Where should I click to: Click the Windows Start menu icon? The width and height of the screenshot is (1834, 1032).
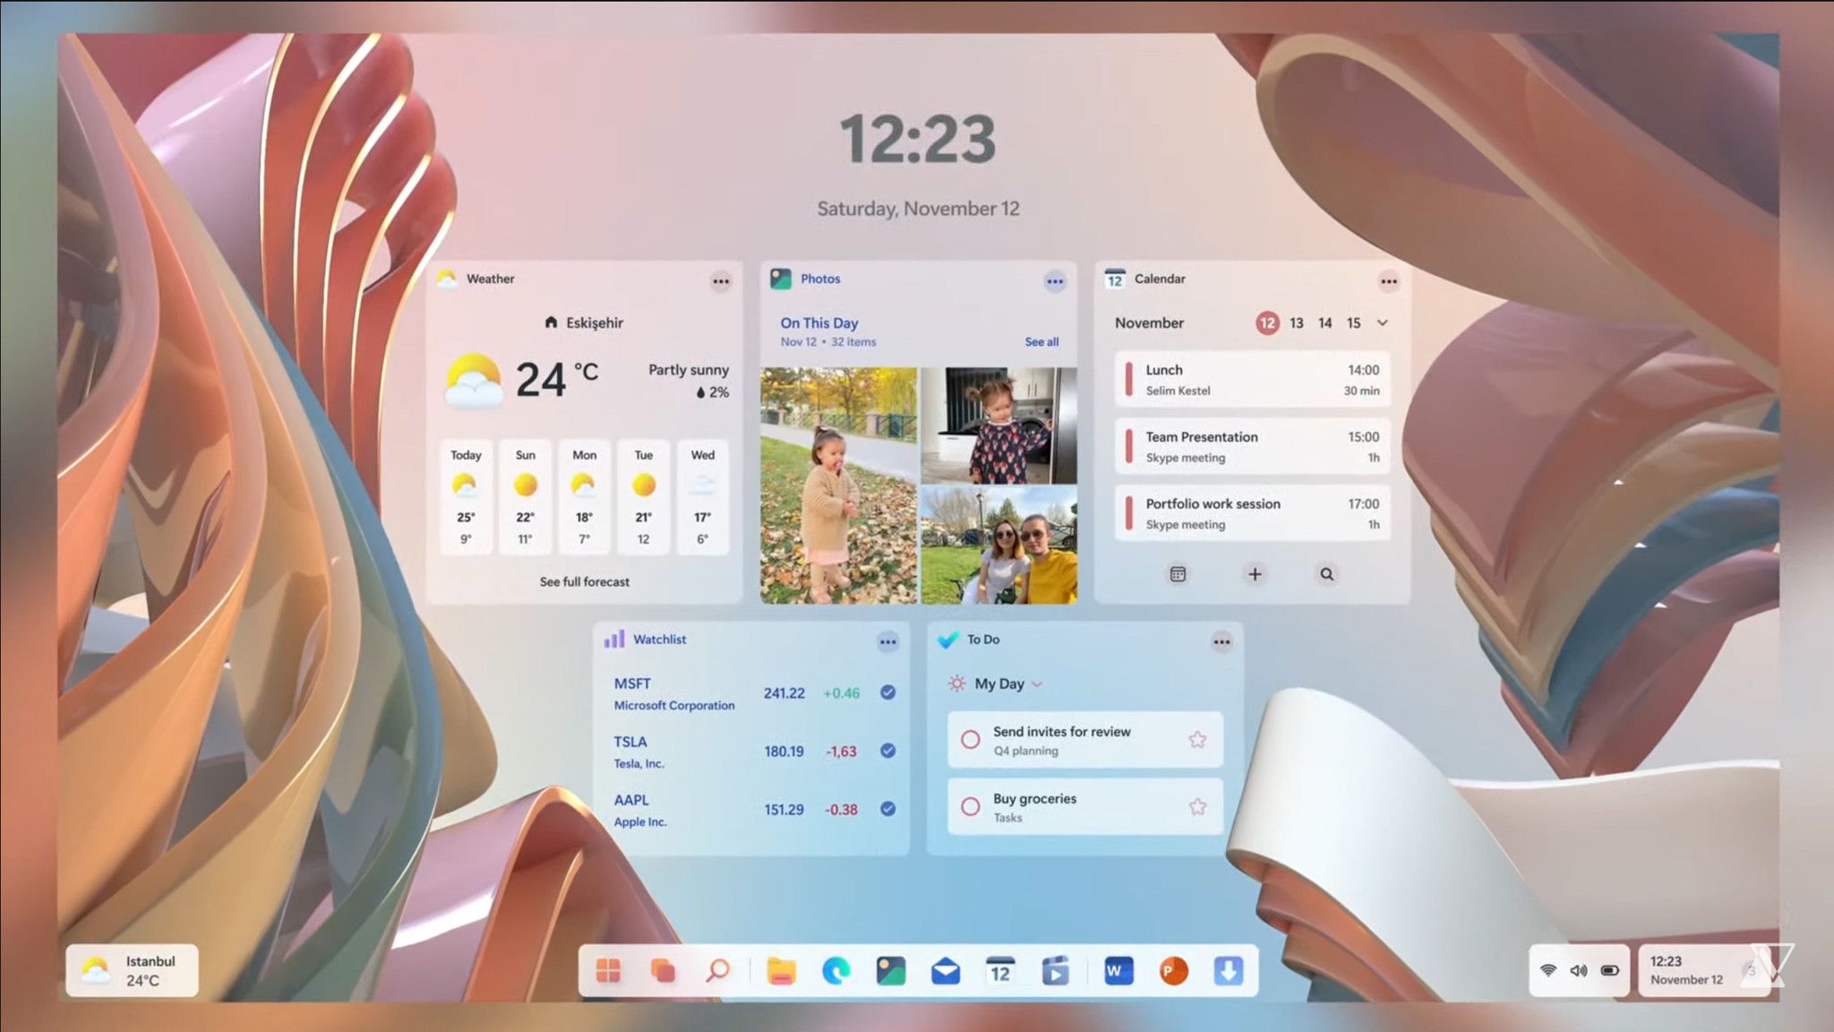[610, 969]
